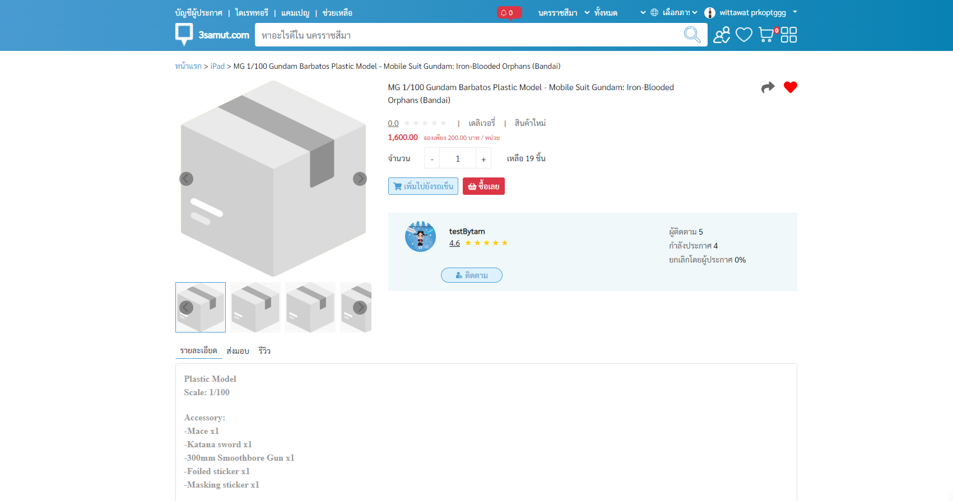Click the search magnifier icon

click(692, 35)
